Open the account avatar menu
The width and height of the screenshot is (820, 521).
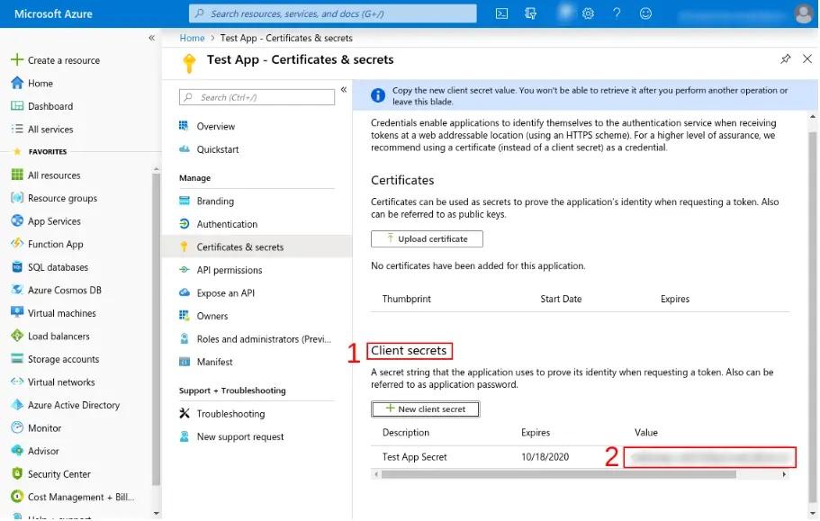tap(804, 13)
